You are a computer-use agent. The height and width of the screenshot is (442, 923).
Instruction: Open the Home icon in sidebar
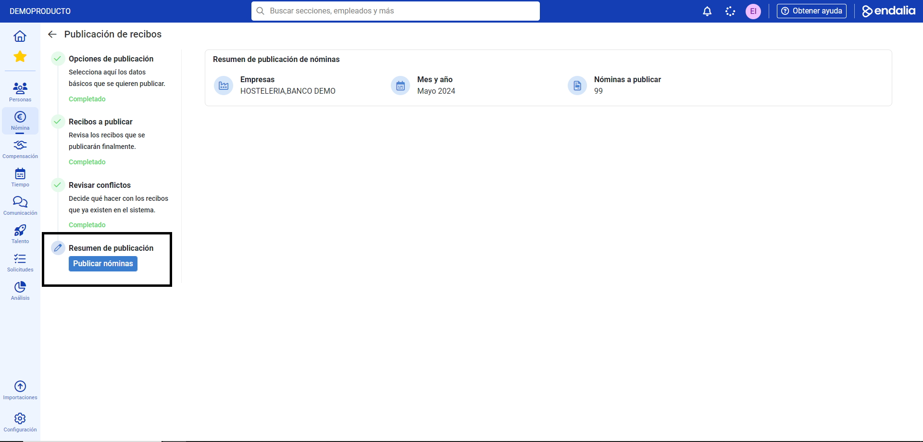click(20, 36)
